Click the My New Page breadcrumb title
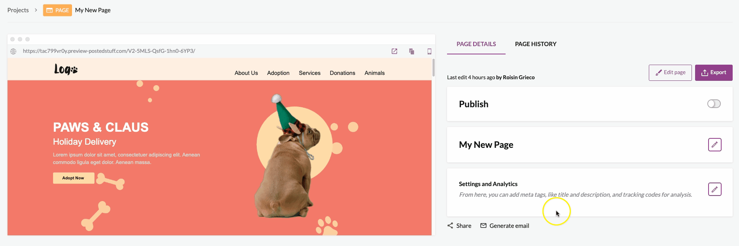Viewport: 739px width, 246px height. click(x=93, y=10)
